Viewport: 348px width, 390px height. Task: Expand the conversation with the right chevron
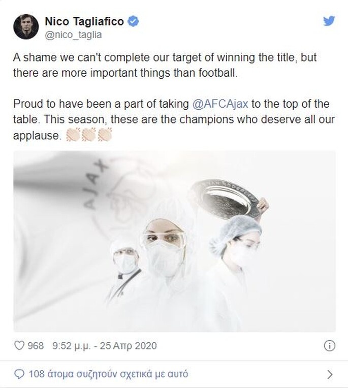click(x=330, y=375)
